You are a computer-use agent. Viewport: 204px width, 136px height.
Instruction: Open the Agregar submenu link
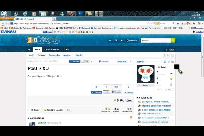tap(67, 55)
